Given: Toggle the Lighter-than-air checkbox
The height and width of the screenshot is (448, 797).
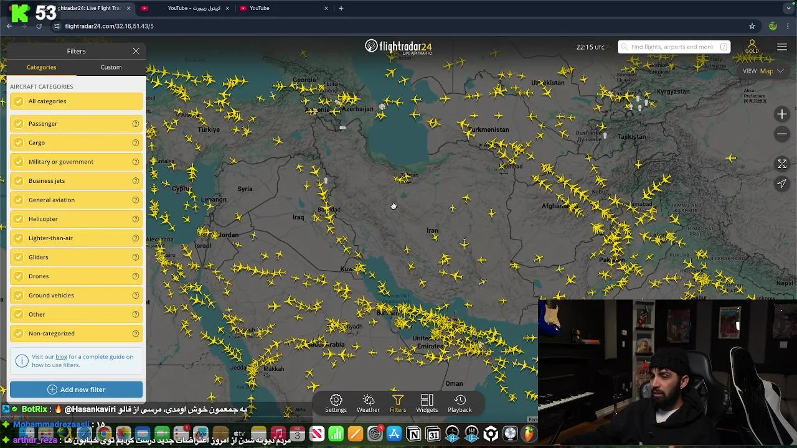Looking at the screenshot, I should tap(19, 238).
